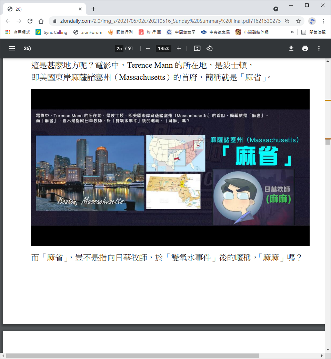Image resolution: width=331 pixels, height=359 pixels.
Task: Click the 145% zoom level field
Action: (x=163, y=48)
